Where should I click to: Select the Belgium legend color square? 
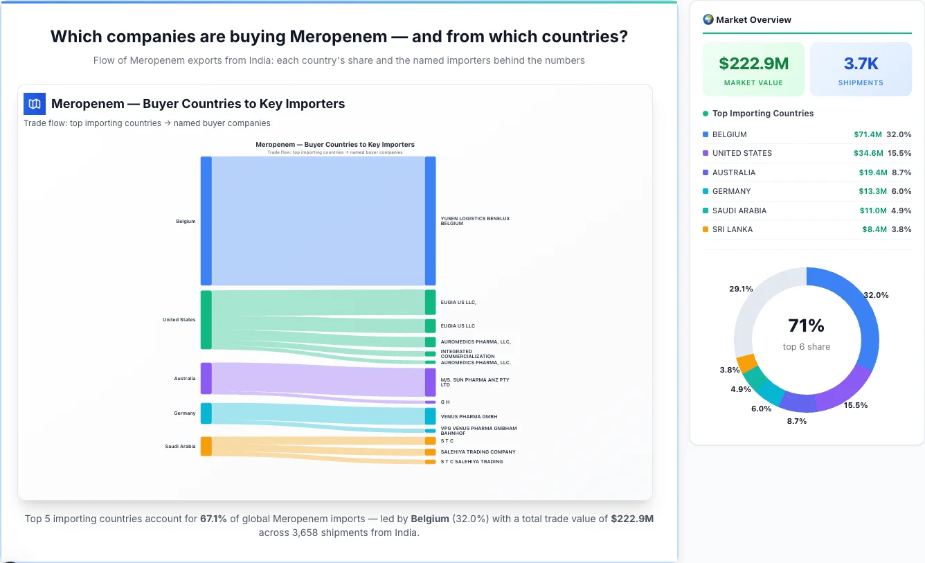pos(704,134)
